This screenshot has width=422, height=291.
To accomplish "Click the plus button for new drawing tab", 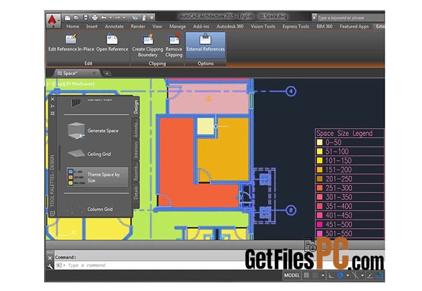I will (107, 74).
